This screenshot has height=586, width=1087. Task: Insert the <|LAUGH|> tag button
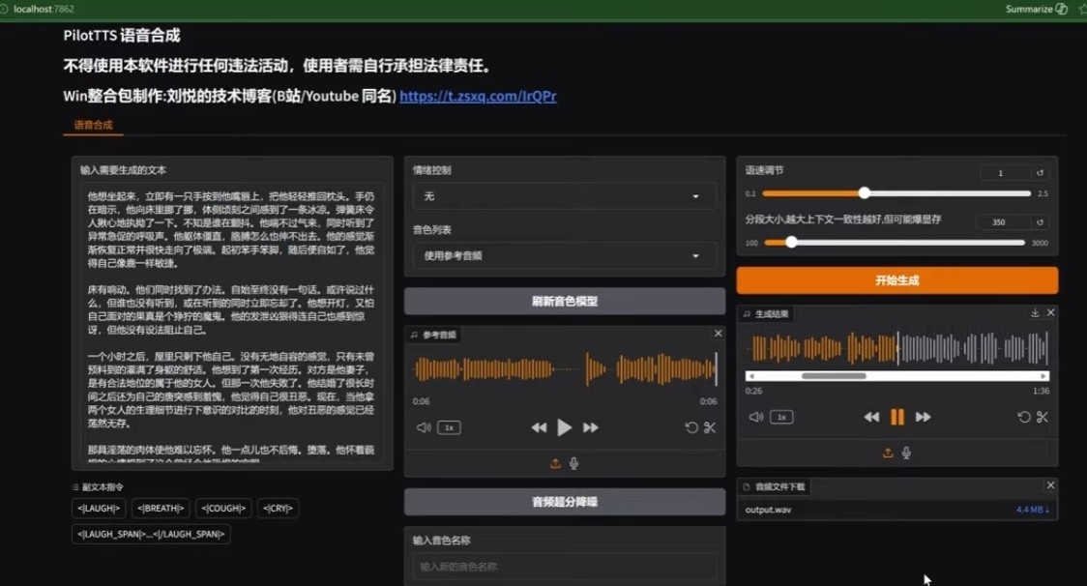point(99,509)
